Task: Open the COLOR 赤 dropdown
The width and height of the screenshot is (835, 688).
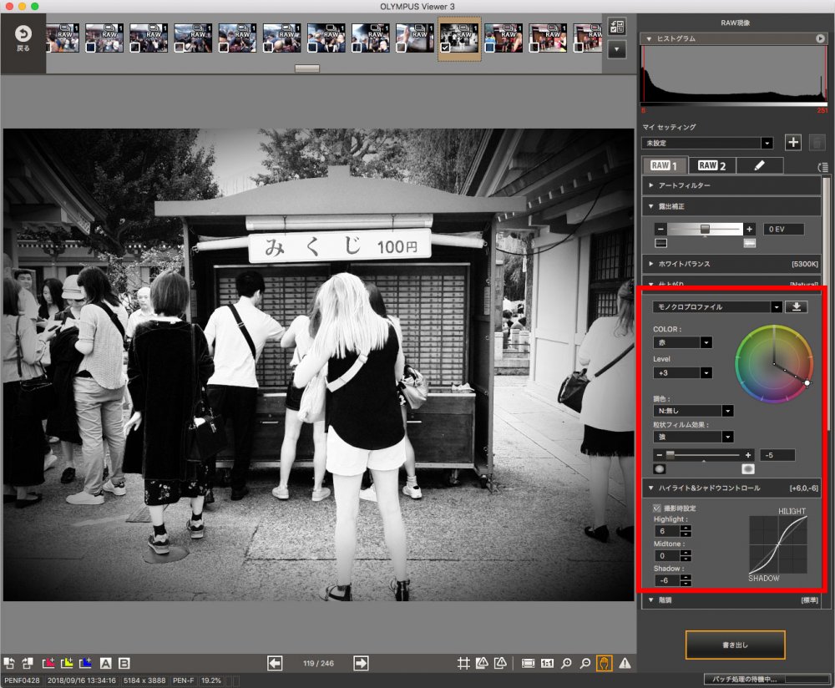Action: [x=706, y=342]
